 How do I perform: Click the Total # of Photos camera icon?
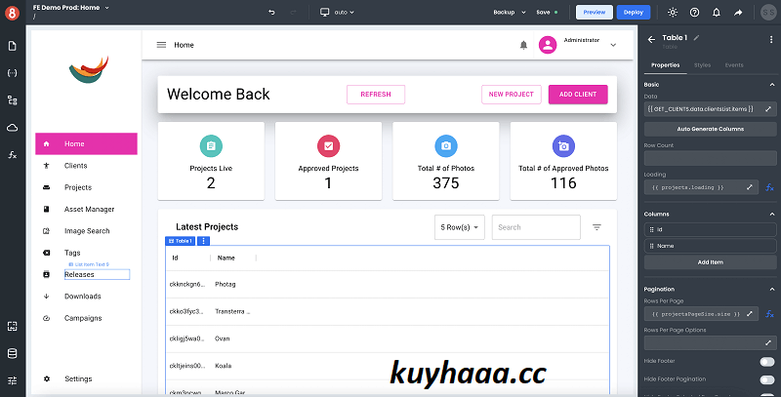(x=446, y=146)
